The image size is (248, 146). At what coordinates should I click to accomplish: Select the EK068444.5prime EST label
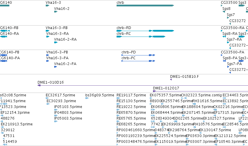(167, 113)
